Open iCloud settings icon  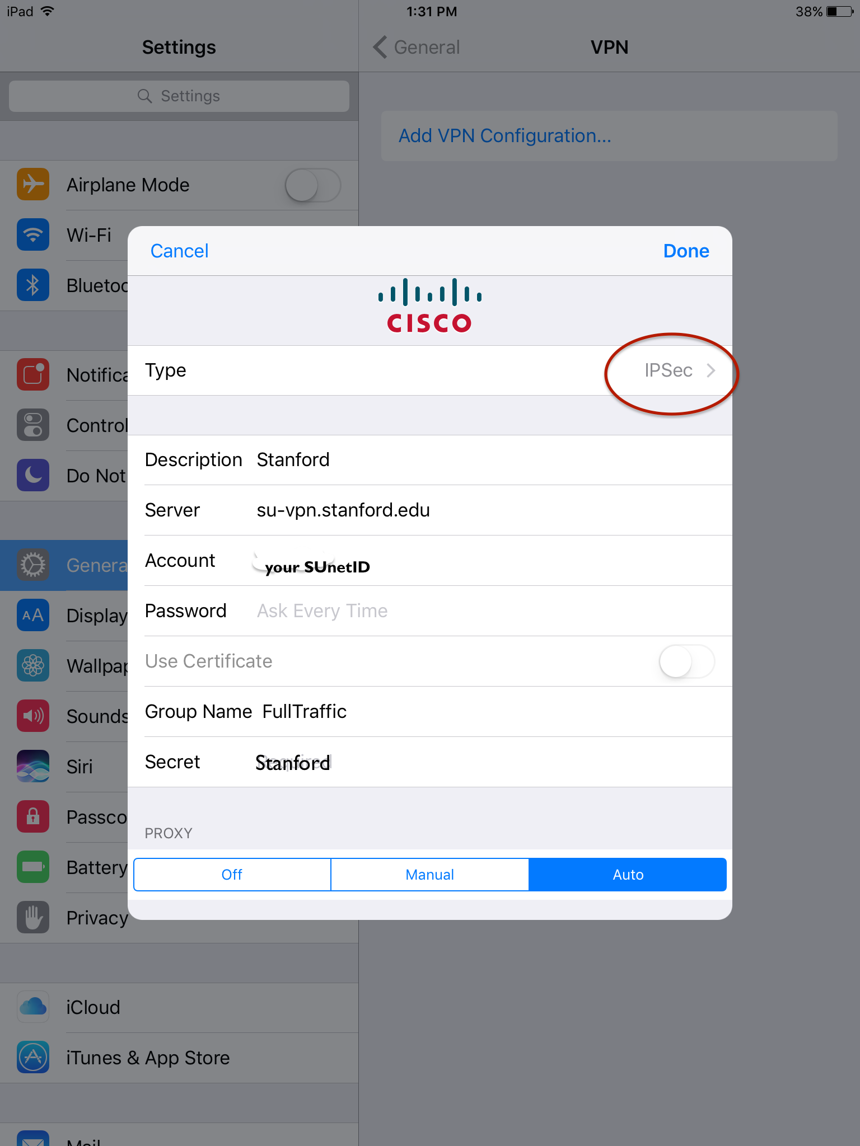pos(33,1007)
